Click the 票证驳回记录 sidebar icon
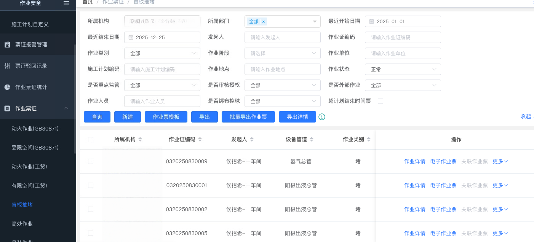Viewport: 534px width, 242px height. (7, 66)
